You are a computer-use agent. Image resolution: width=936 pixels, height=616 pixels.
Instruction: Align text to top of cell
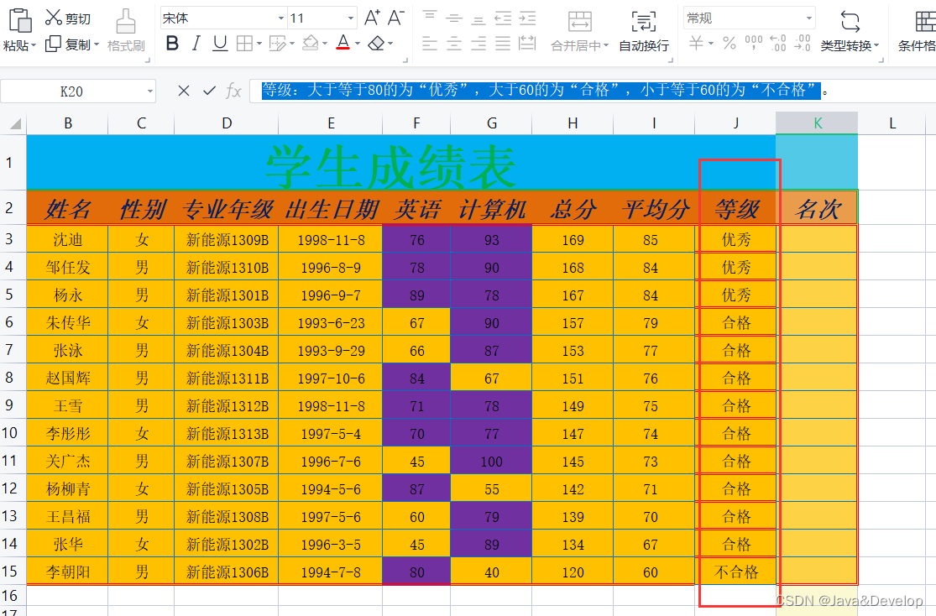tap(430, 17)
